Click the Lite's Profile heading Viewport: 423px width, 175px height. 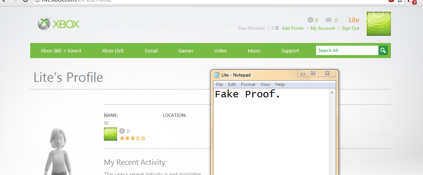(68, 78)
